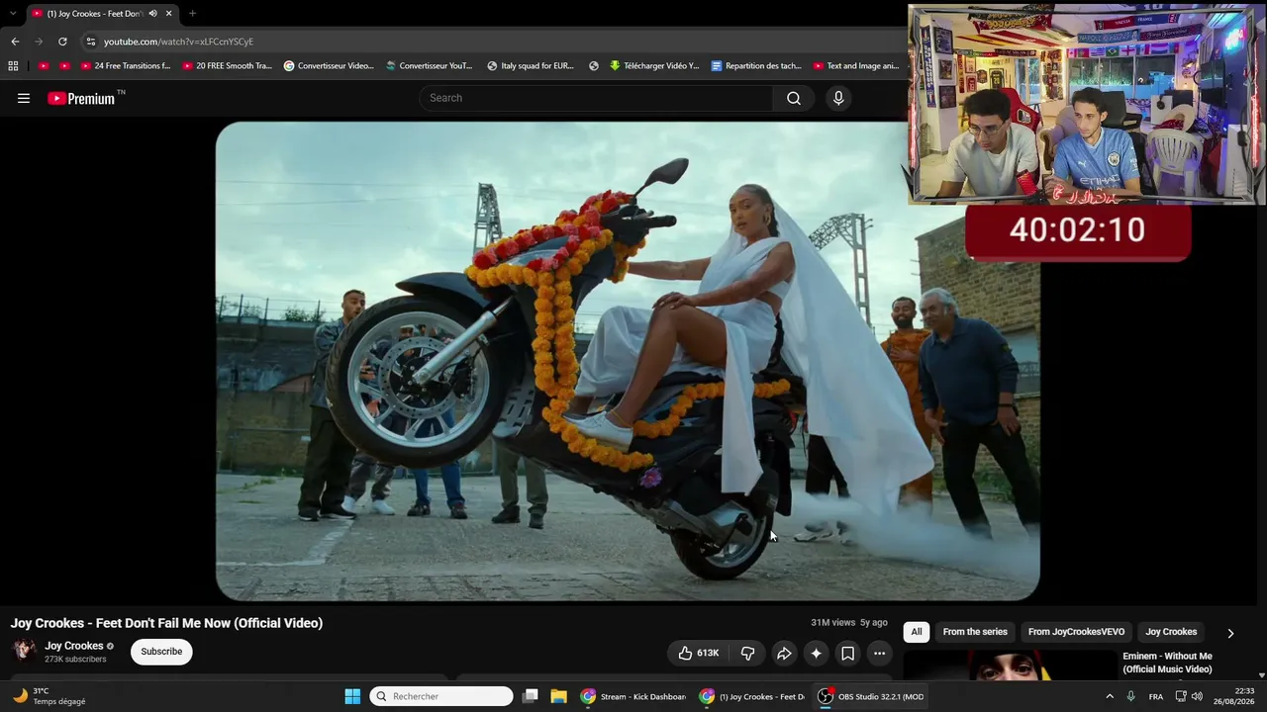This screenshot has width=1267, height=712.
Task: Open the 20 FREE Smooth Tra... bookmark
Action: click(x=228, y=66)
